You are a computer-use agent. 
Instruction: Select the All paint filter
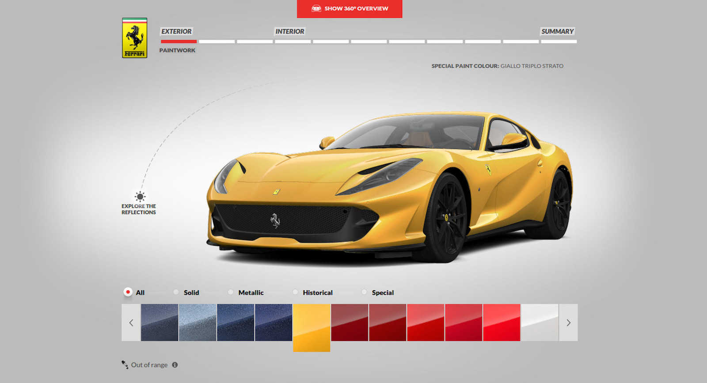pos(128,292)
